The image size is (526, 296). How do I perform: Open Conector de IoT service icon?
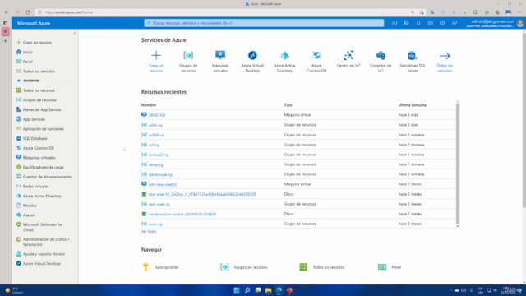coord(381,55)
